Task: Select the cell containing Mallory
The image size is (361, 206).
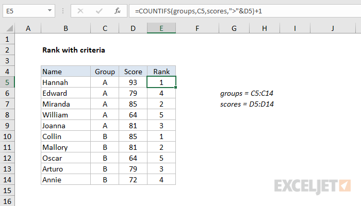Action: (x=66, y=147)
